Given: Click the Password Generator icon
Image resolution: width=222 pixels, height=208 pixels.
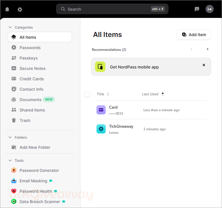Looking at the screenshot, I should click(x=14, y=170).
